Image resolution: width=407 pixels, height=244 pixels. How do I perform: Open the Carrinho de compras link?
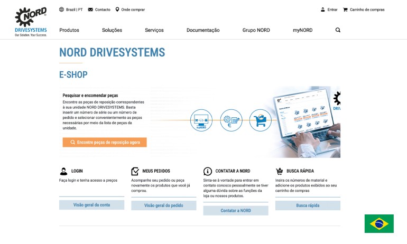click(367, 10)
